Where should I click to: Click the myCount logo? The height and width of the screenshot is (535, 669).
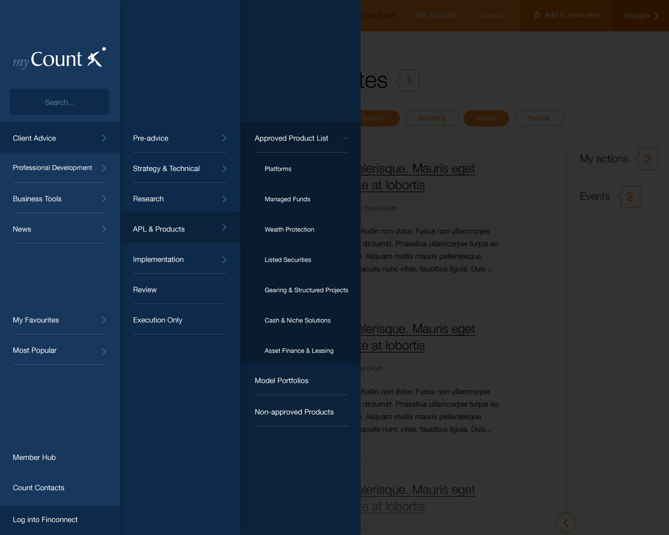59,59
